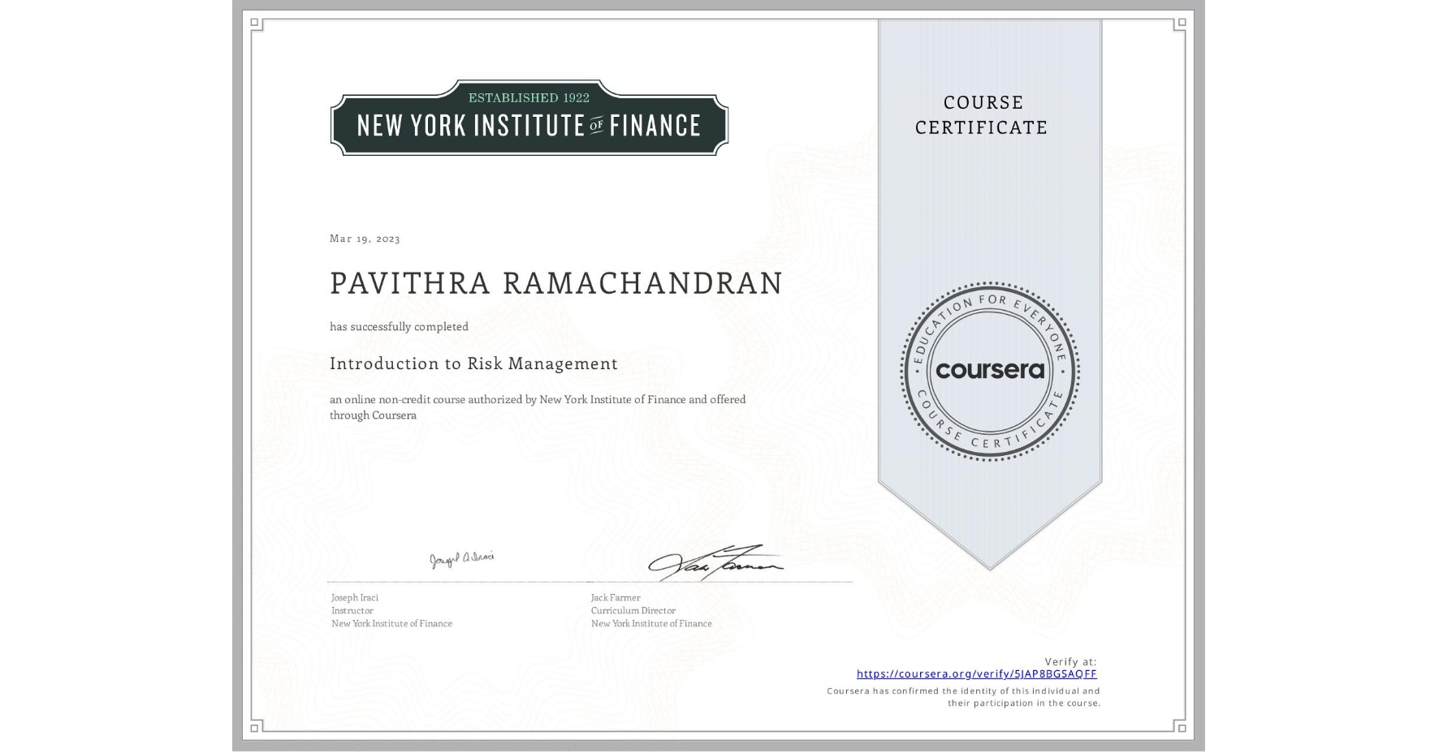The height and width of the screenshot is (753, 1439).
Task: Select the decorative corner ornament top left
Action: coord(254,24)
